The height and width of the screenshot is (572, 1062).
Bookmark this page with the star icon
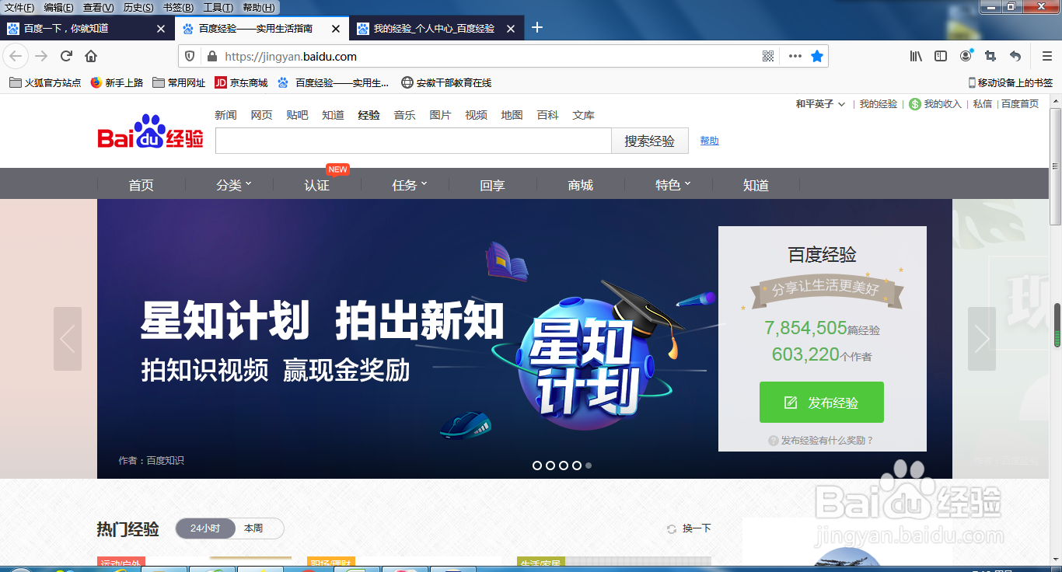816,56
